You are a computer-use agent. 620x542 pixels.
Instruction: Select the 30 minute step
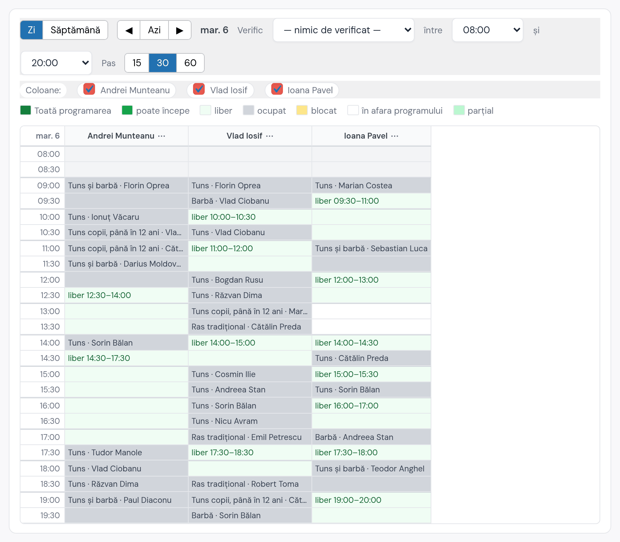(163, 63)
